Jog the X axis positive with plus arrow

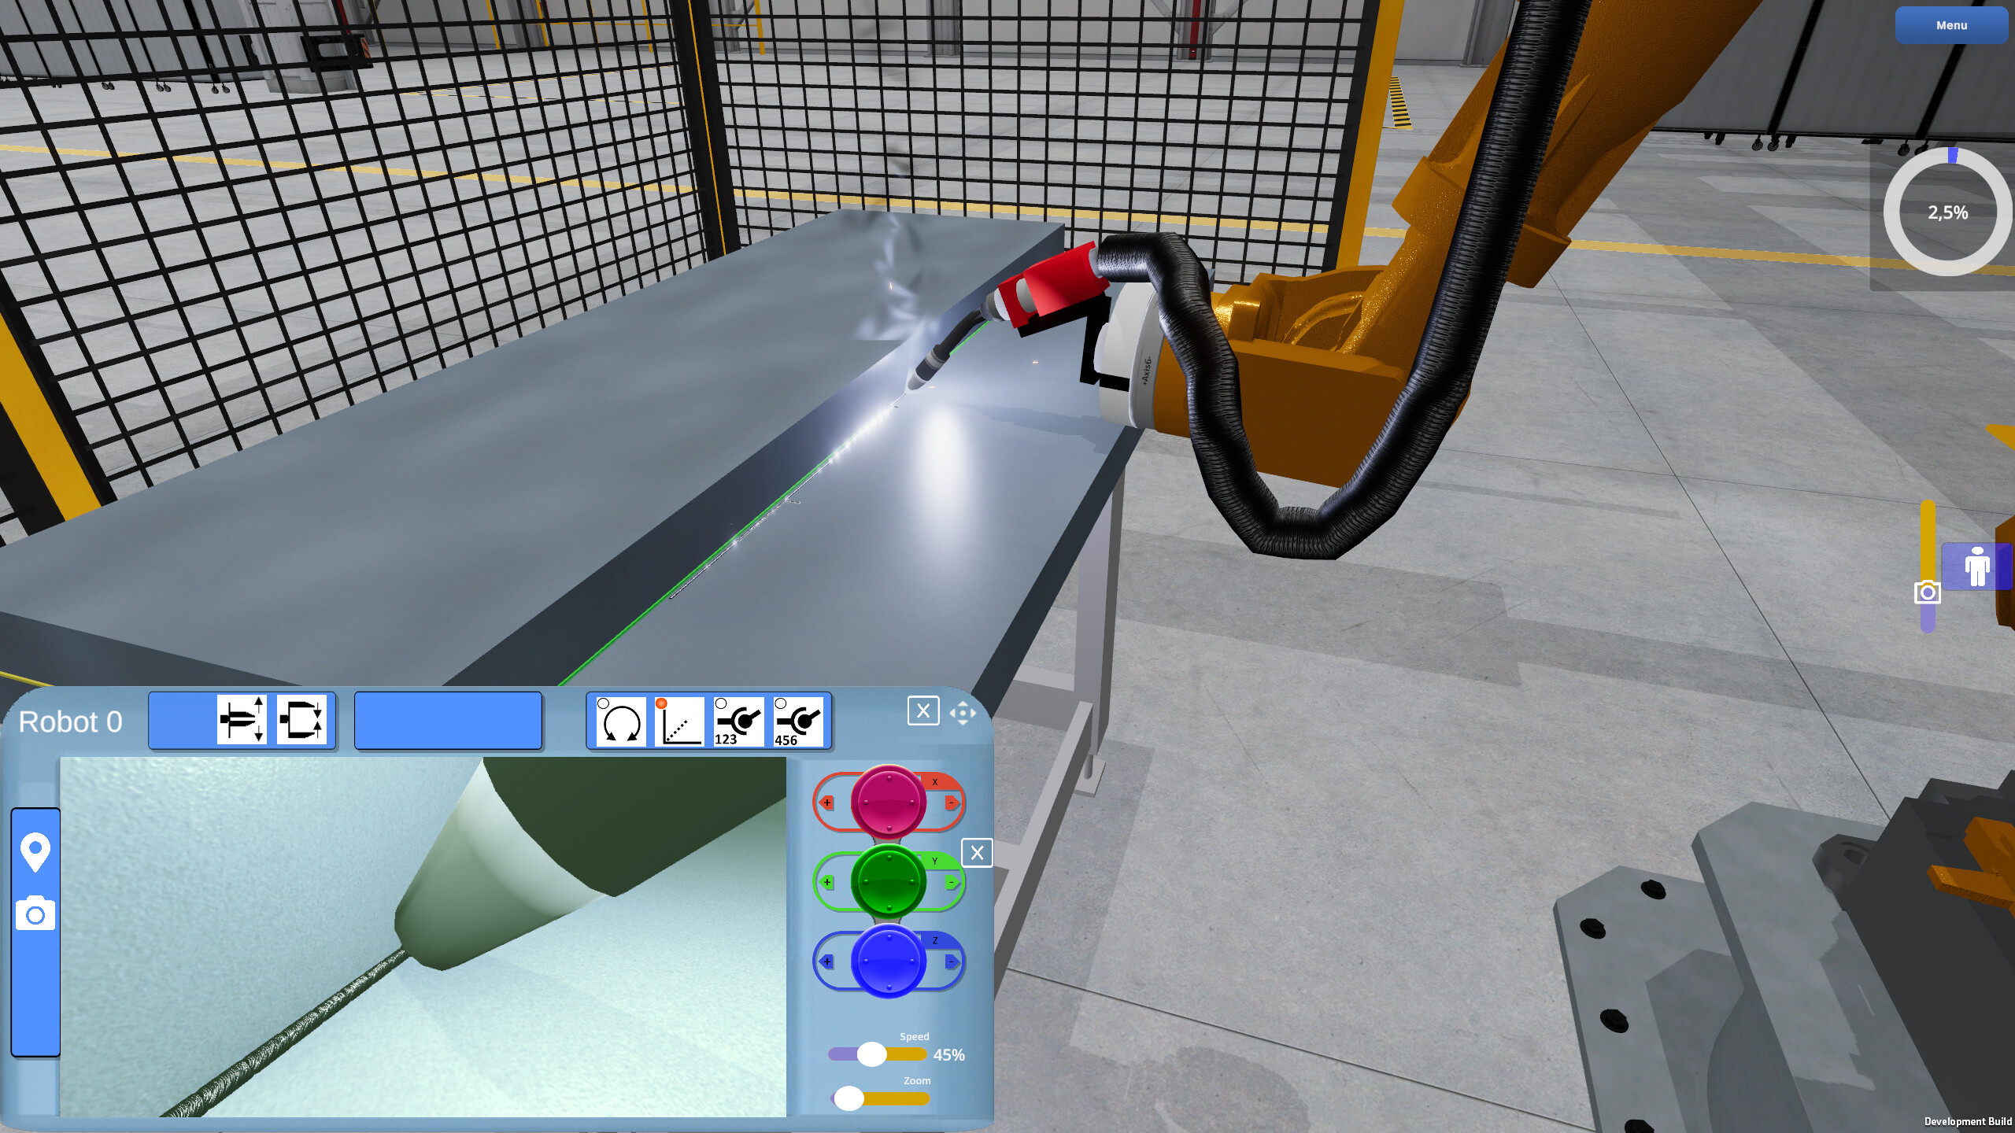tap(827, 803)
